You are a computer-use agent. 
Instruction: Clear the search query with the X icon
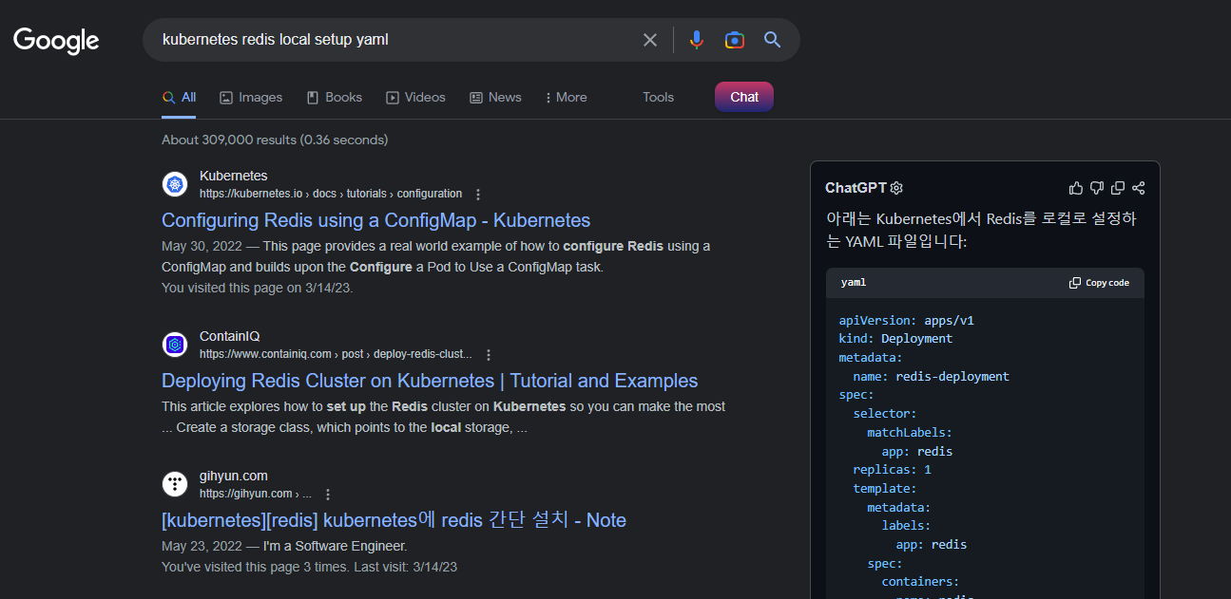(650, 40)
